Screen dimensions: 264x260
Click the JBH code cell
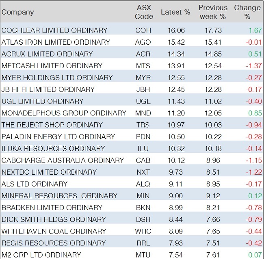(x=143, y=89)
